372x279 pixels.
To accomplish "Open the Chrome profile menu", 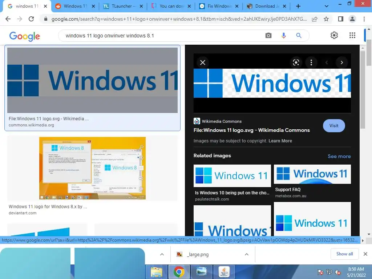I will 352,19.
